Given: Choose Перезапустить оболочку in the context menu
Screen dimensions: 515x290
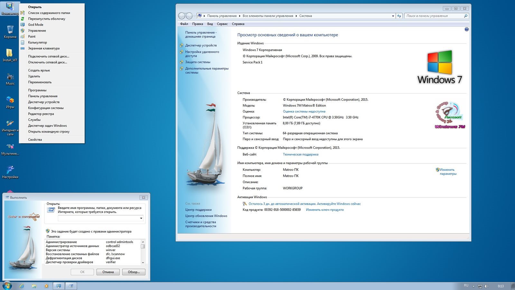Looking at the screenshot, I should coord(51,19).
